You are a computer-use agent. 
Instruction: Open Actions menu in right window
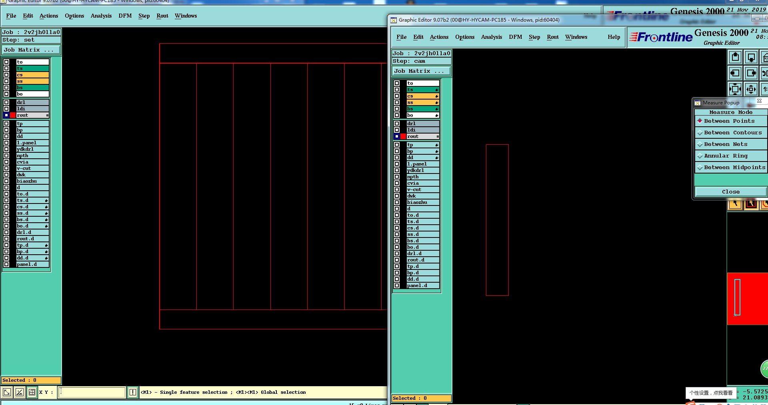439,37
